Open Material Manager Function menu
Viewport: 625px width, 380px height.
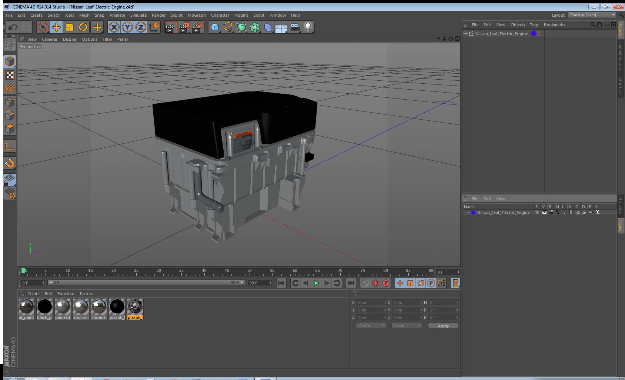[66, 294]
